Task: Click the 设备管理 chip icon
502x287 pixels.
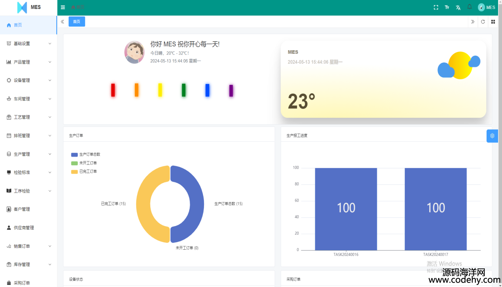Action: click(x=9, y=80)
